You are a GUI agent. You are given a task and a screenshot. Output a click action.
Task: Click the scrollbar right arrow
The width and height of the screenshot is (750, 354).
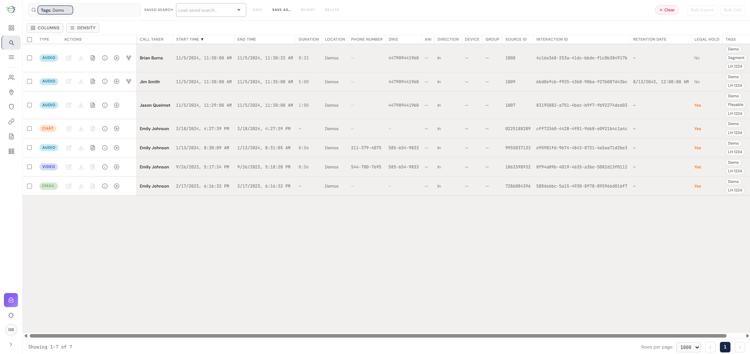click(x=747, y=336)
